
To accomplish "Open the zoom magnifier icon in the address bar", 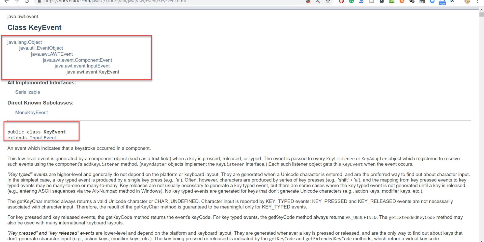I will 318,1.
